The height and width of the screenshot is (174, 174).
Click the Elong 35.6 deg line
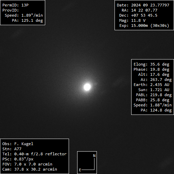(151, 64)
